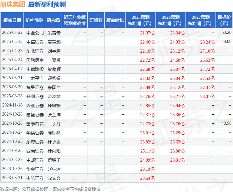Viewport: 233px width, 192px height.
Task: Click the 27.72亿 profit value
Action: [207, 69]
